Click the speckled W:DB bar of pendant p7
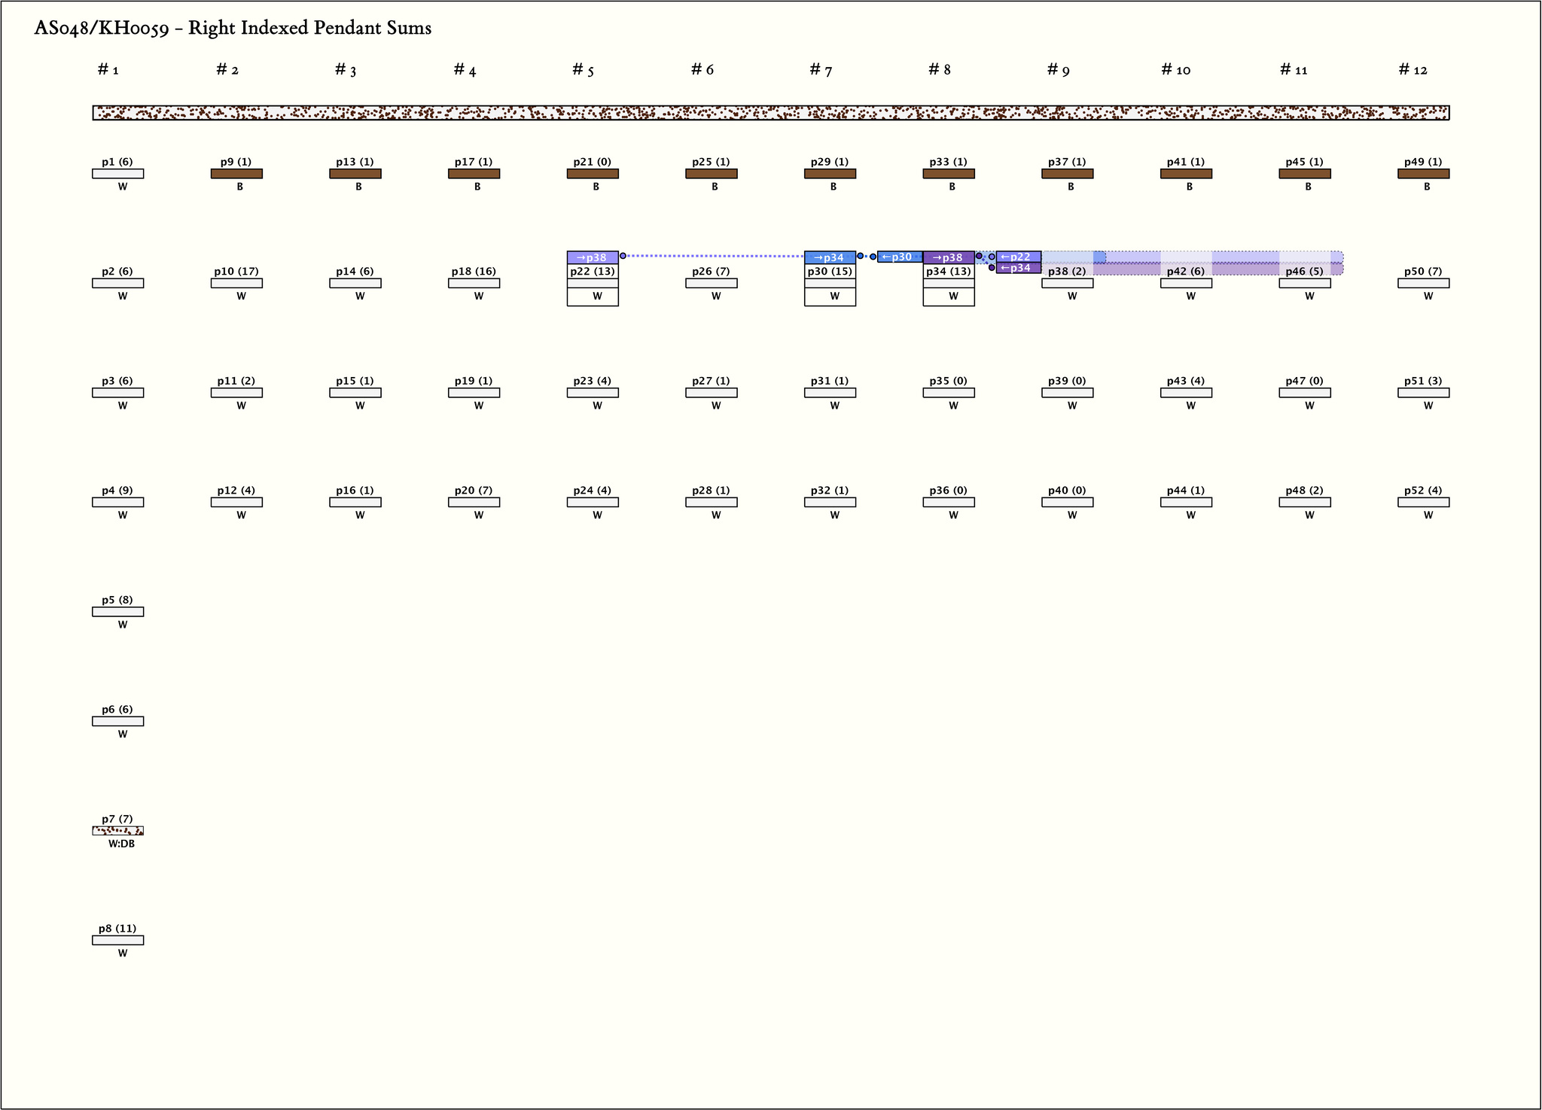Screen dimensions: 1542x1110 point(118,831)
